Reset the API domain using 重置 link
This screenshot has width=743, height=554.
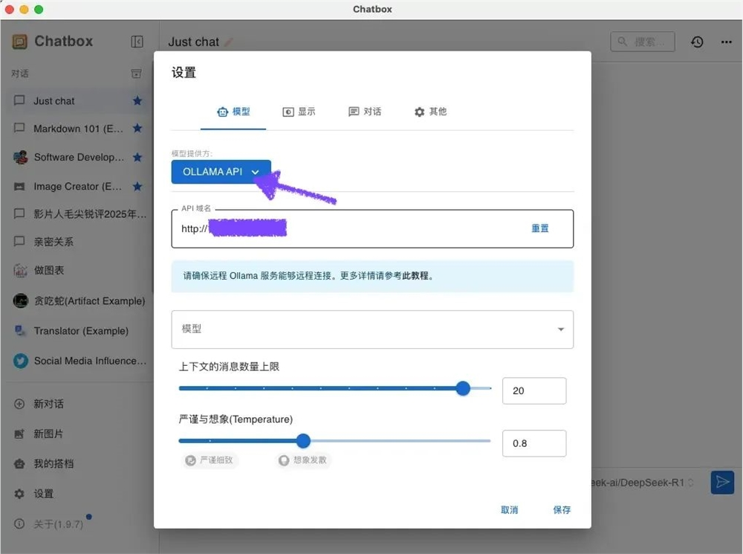coord(540,228)
